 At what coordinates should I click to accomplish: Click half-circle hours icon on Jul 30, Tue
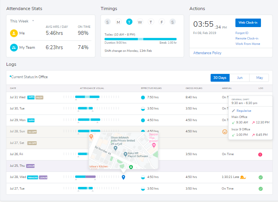[x=143, y=109]
